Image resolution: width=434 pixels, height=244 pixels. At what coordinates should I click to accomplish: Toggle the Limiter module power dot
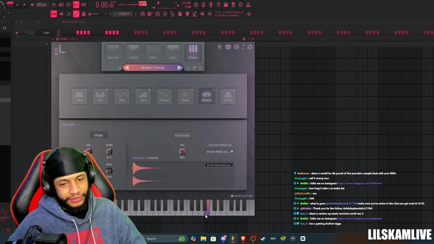235,90
